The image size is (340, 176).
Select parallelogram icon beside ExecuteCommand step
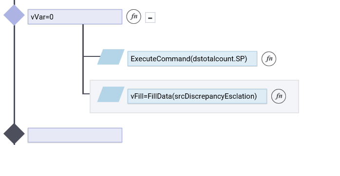coord(111,57)
